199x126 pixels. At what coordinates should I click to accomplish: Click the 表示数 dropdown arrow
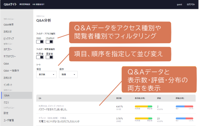click(53, 75)
